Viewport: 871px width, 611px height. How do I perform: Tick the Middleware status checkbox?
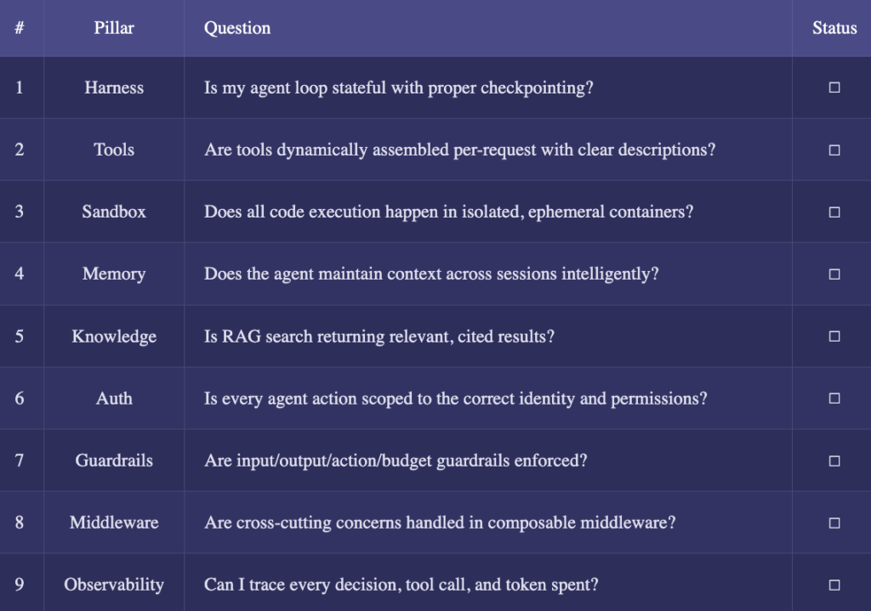click(x=834, y=523)
